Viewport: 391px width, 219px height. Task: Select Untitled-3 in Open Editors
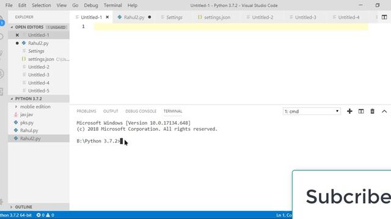(x=38, y=75)
